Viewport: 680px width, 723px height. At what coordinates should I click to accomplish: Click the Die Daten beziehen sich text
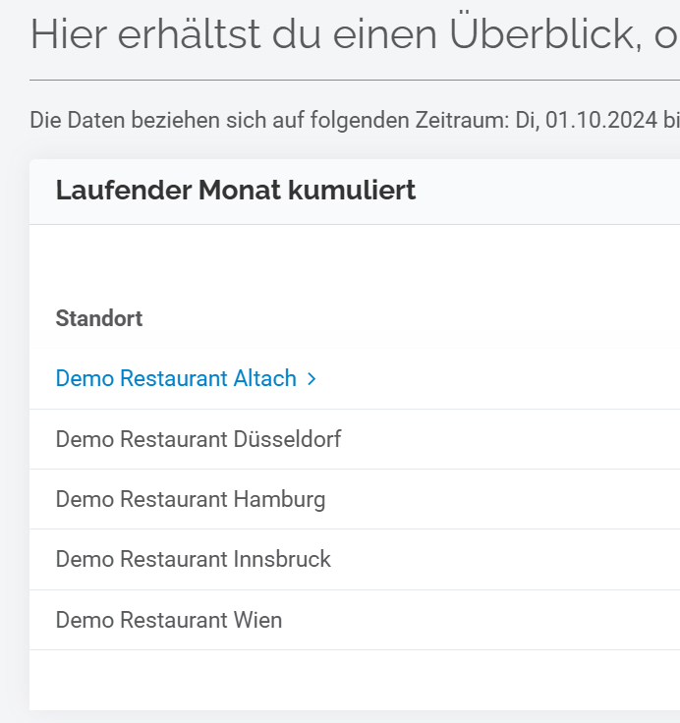pos(149,121)
